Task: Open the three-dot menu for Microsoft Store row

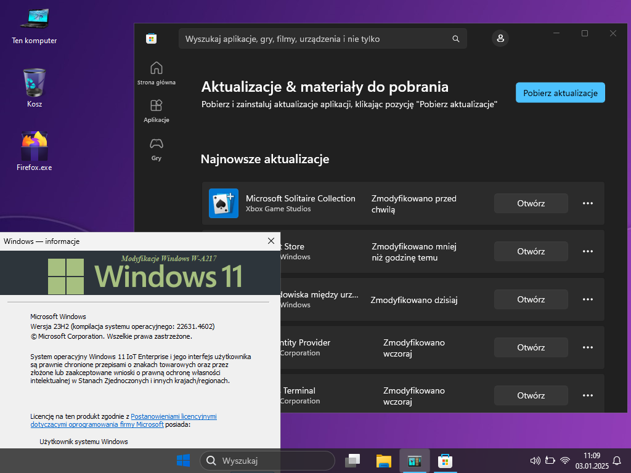Action: point(588,251)
